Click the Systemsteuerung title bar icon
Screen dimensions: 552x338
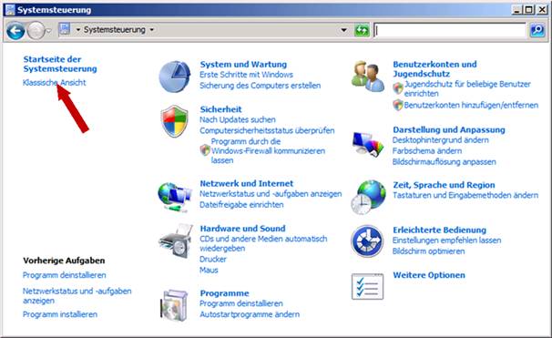(10, 9)
